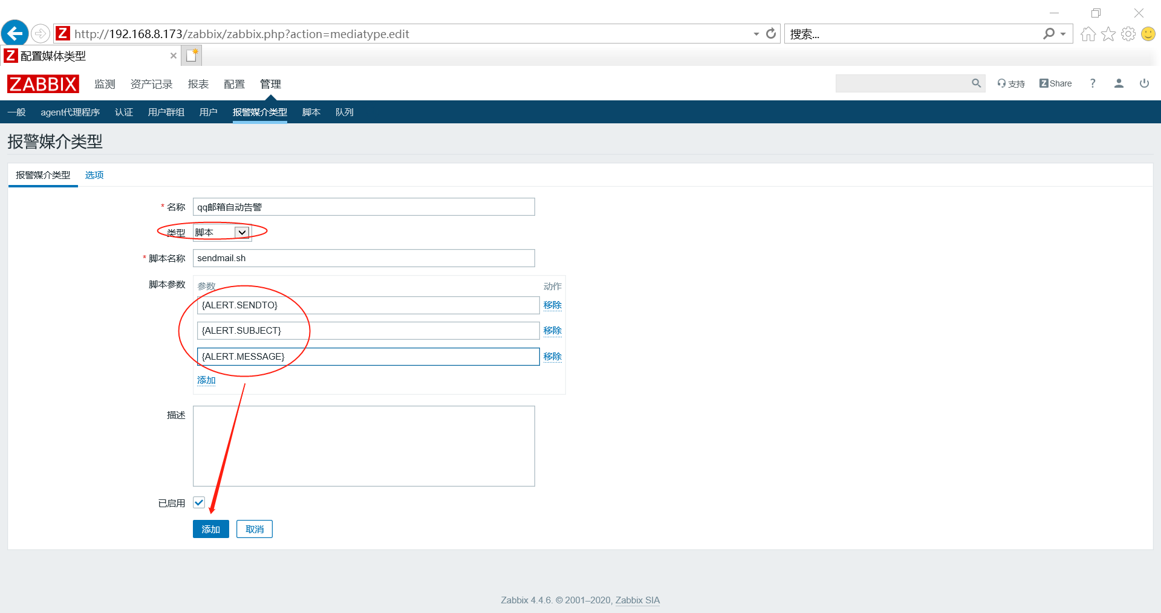Go to the 认证 submenu
Image resolution: width=1161 pixels, height=613 pixels.
[124, 112]
